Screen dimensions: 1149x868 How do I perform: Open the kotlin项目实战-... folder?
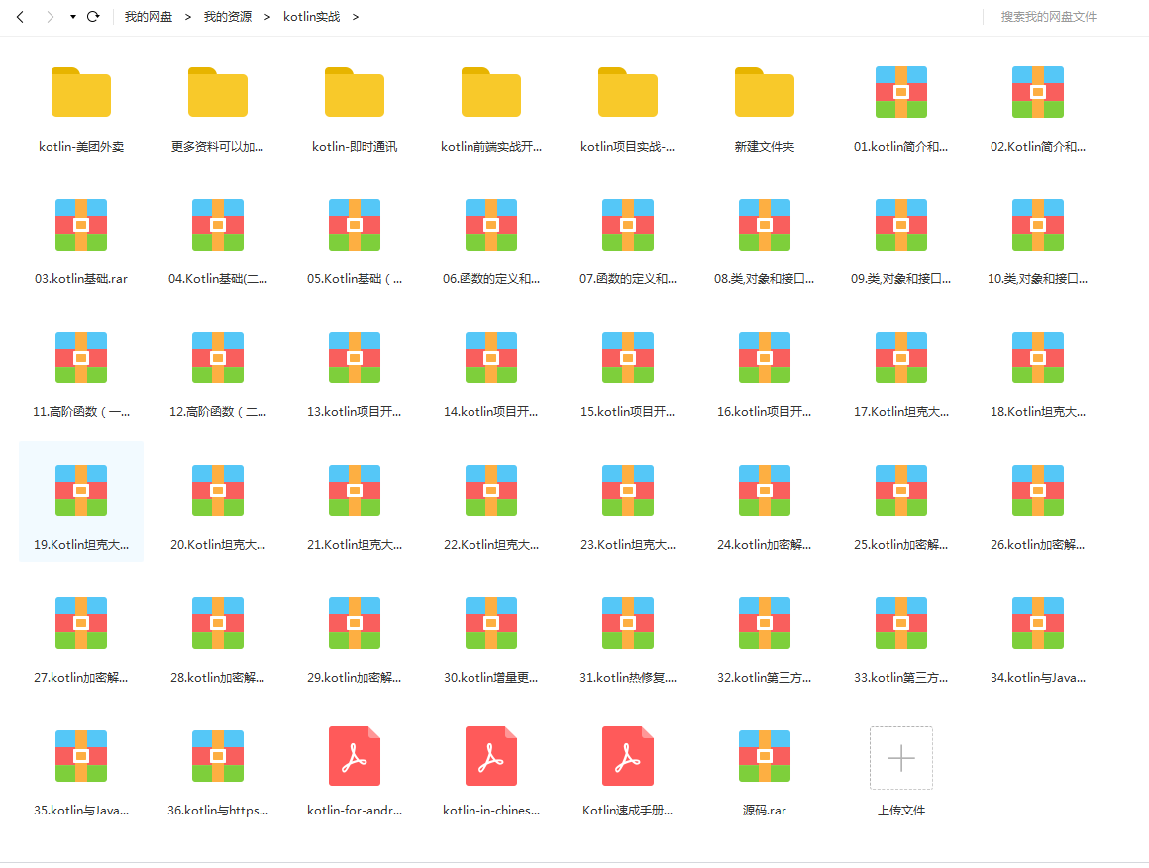[628, 92]
